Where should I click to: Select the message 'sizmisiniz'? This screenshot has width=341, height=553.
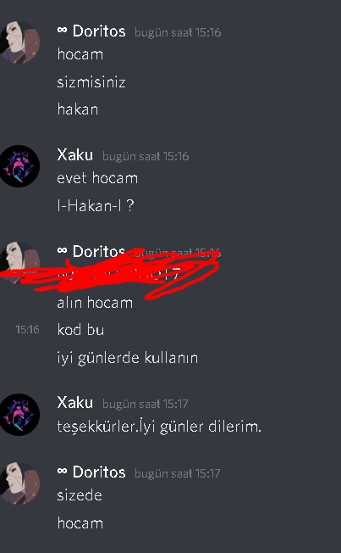[x=91, y=82]
